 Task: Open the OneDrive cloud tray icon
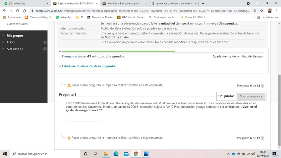pyautogui.click(x=233, y=154)
